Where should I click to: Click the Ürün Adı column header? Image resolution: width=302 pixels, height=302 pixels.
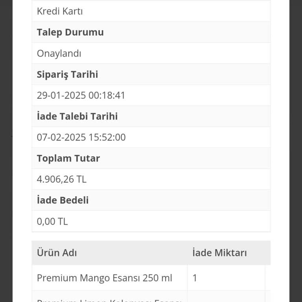tap(57, 252)
